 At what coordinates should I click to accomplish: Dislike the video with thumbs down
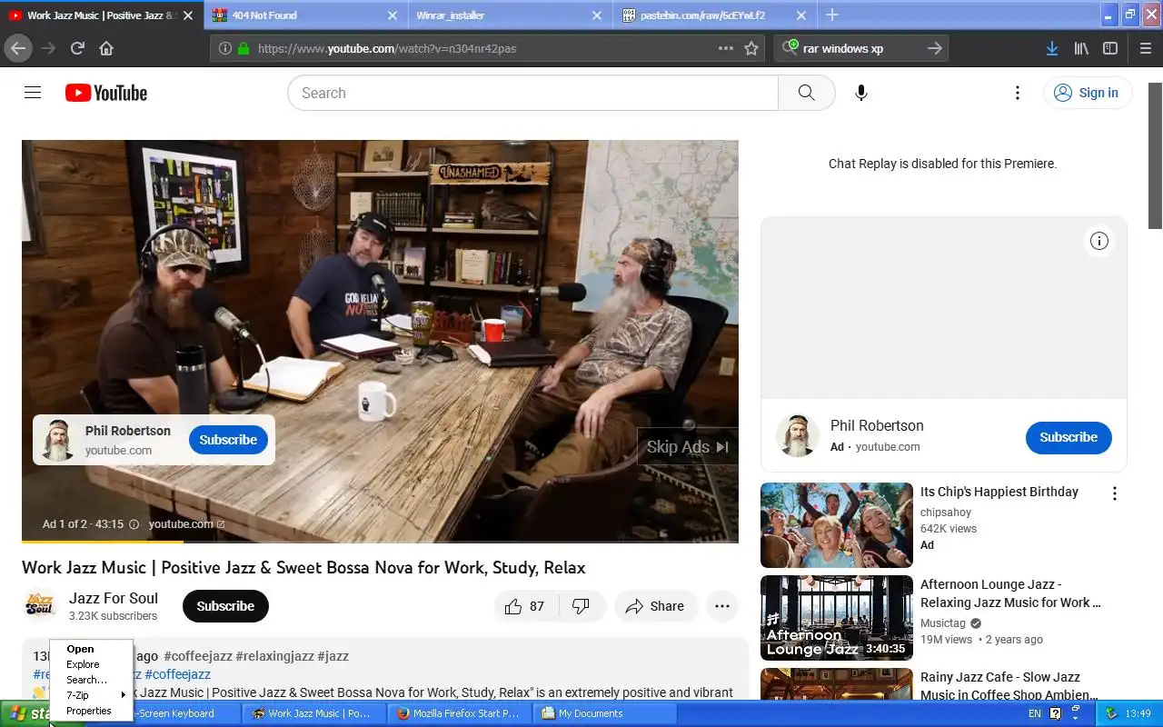[581, 606]
